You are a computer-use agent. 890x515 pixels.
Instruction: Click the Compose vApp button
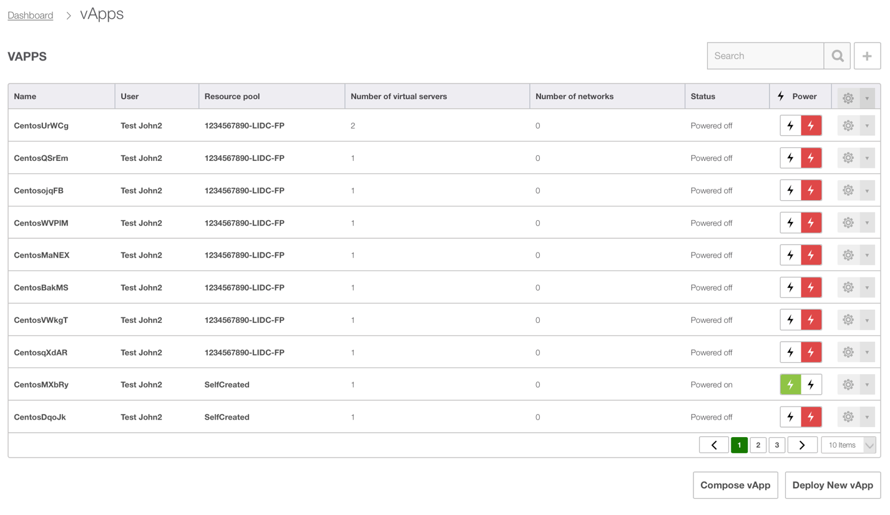735,485
